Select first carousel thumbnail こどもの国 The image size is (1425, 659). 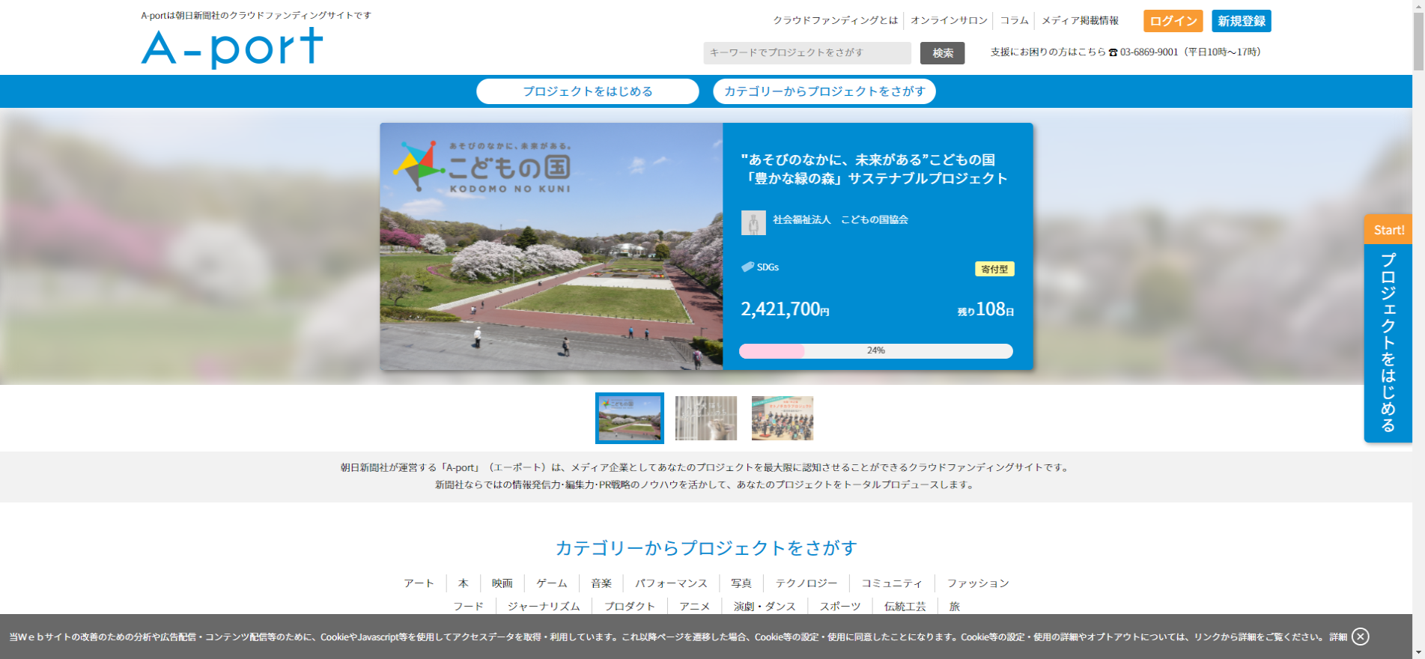click(629, 418)
